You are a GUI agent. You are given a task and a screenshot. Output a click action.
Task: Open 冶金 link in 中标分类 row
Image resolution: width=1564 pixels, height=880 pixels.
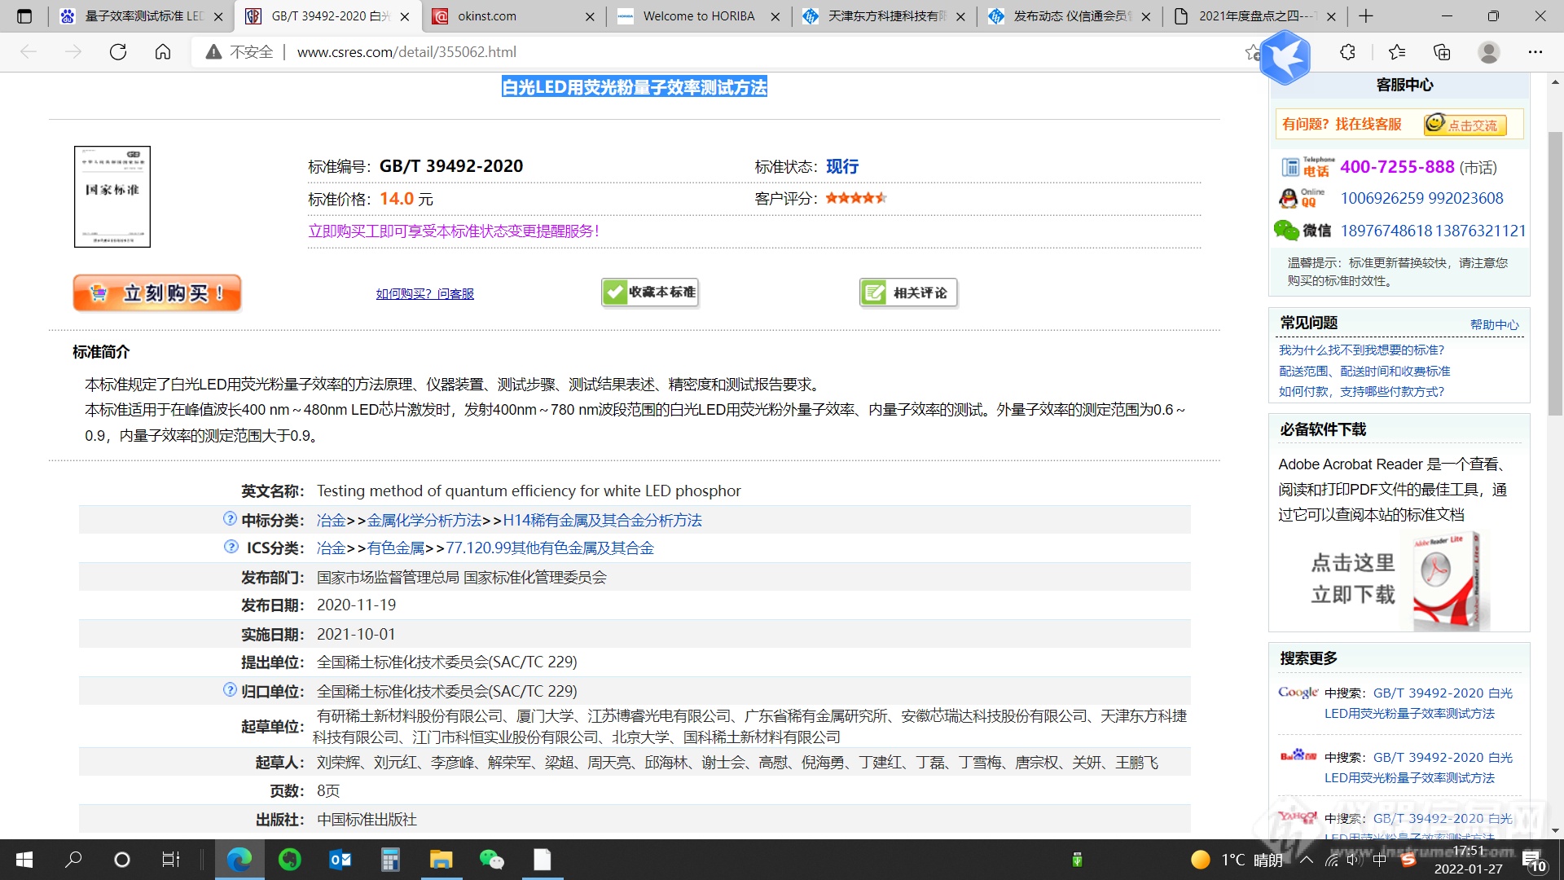(x=331, y=520)
